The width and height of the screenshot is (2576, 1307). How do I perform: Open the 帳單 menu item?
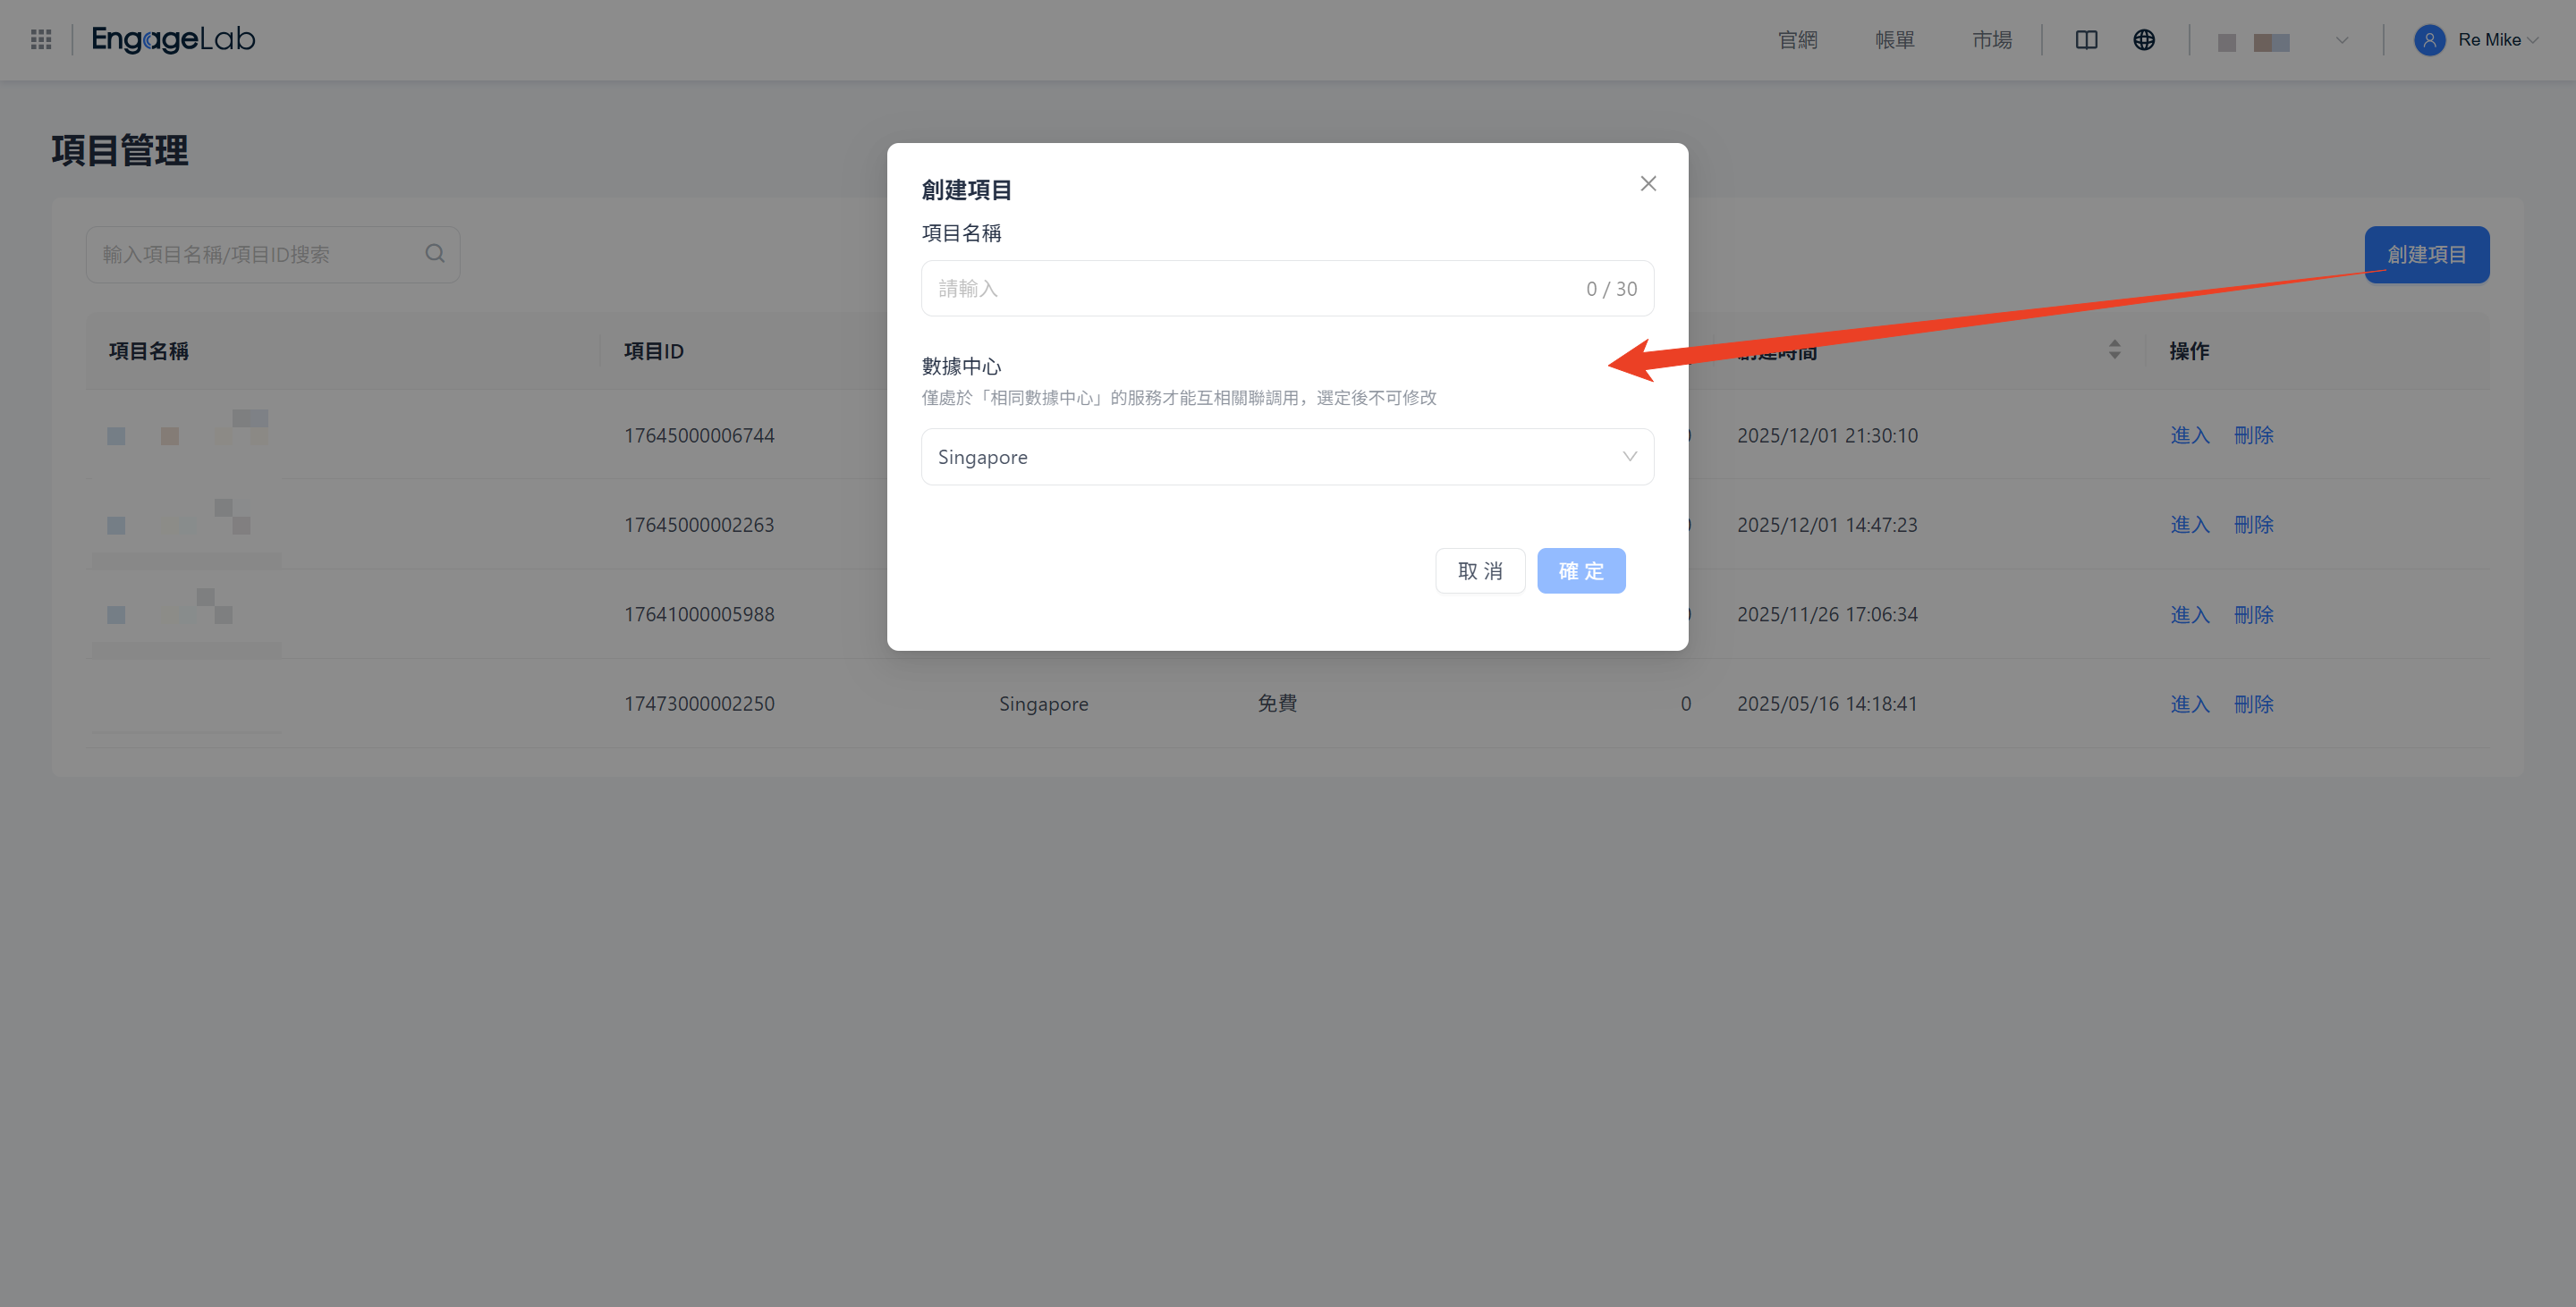pos(1894,40)
